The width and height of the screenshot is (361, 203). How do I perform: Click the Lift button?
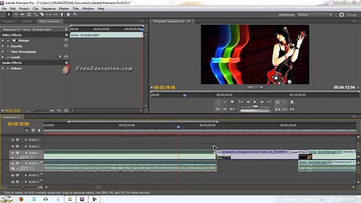(x=278, y=109)
